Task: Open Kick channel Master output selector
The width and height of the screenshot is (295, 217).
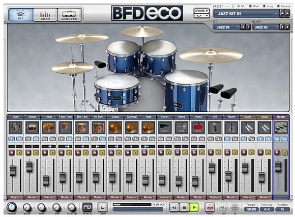Action: [x=15, y=197]
